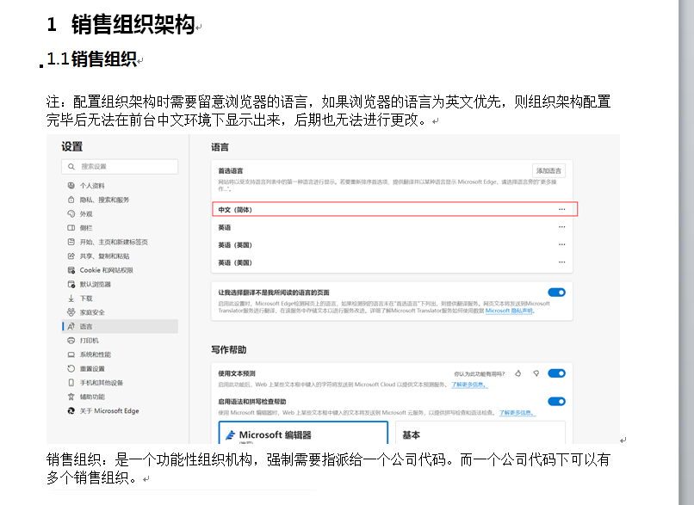Select 语言 in the settings sidebar
Screen dimensions: 694x505
pos(86,327)
